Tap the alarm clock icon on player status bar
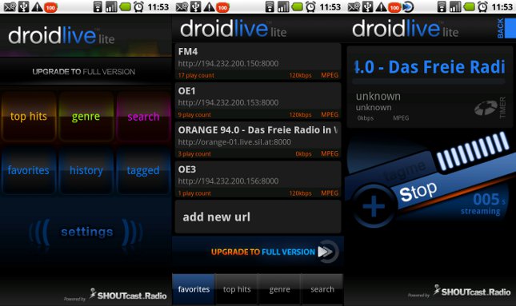This screenshot has width=516, height=306. (482, 7)
